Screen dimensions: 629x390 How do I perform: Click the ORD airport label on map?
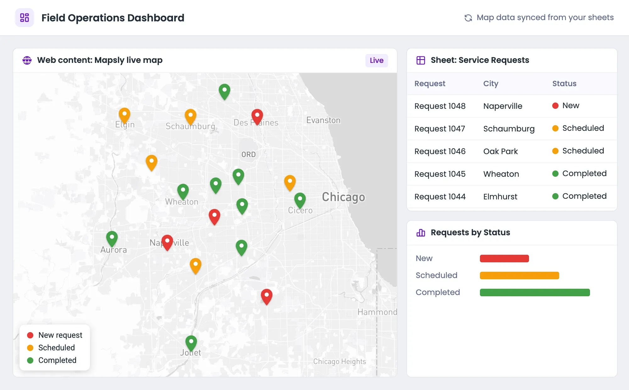click(x=248, y=154)
